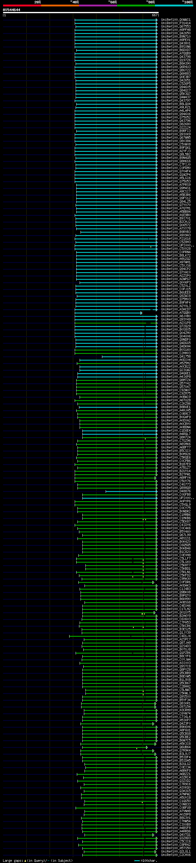Click the cyan 100char scale bar legend

point(146,861)
